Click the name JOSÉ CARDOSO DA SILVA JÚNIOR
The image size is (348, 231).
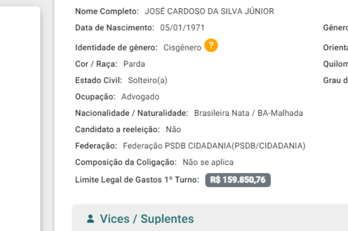209,11
